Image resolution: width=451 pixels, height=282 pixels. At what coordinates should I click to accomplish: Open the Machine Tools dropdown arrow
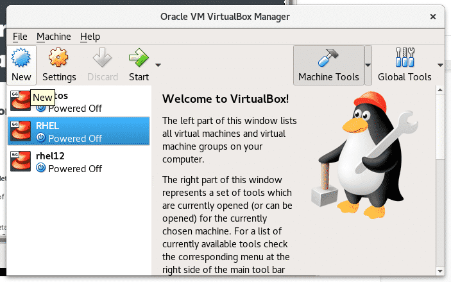coord(368,65)
